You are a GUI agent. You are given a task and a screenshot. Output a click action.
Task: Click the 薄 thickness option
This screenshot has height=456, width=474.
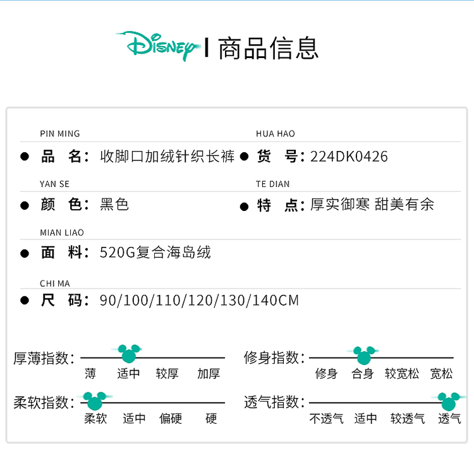coord(90,374)
